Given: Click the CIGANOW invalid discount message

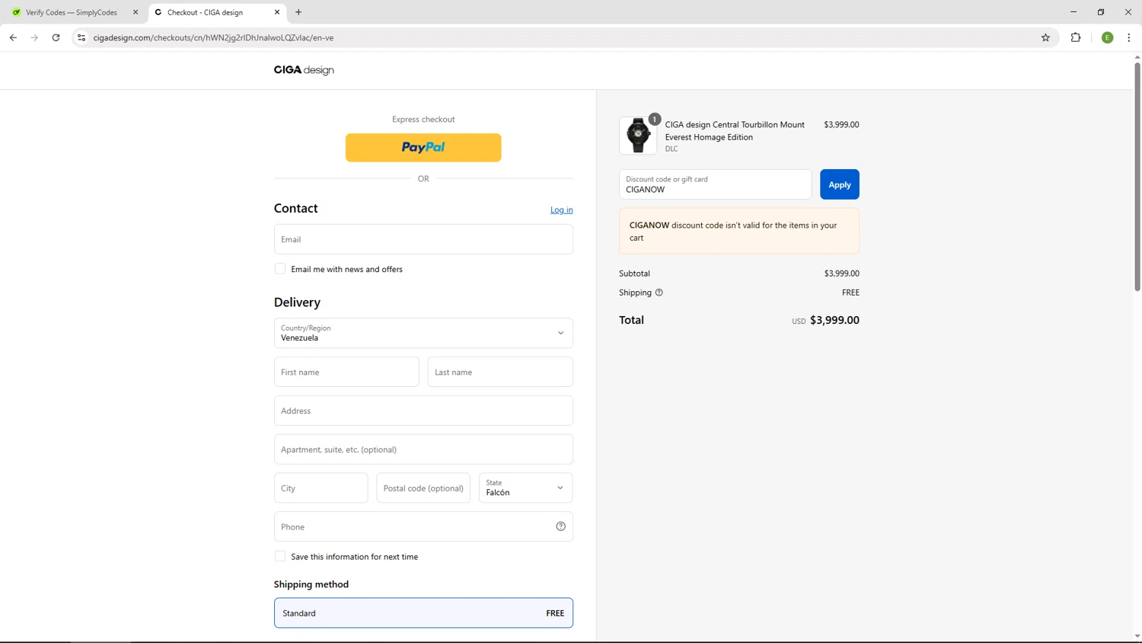Looking at the screenshot, I should point(739,232).
